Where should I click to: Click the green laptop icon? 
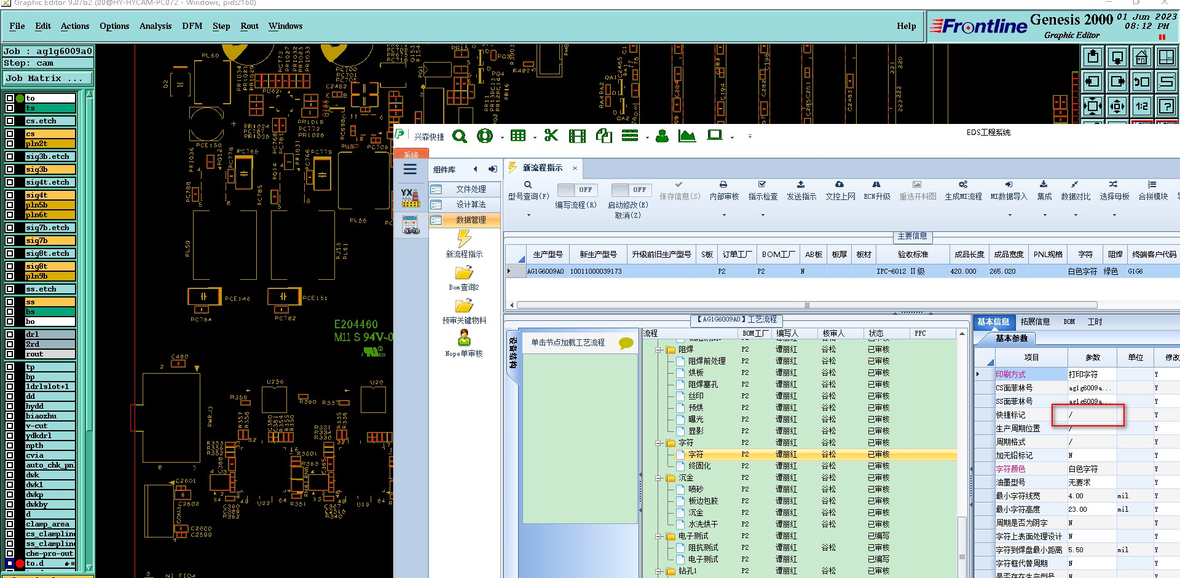[714, 135]
